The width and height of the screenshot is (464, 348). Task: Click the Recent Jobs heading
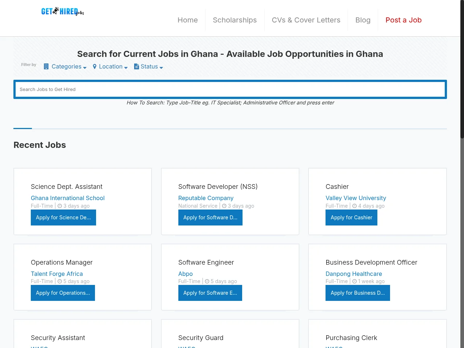[40, 145]
